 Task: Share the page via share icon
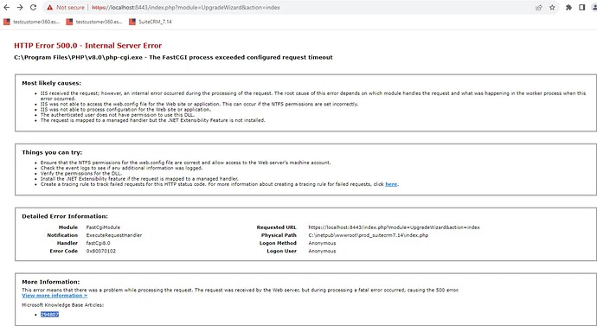[539, 8]
